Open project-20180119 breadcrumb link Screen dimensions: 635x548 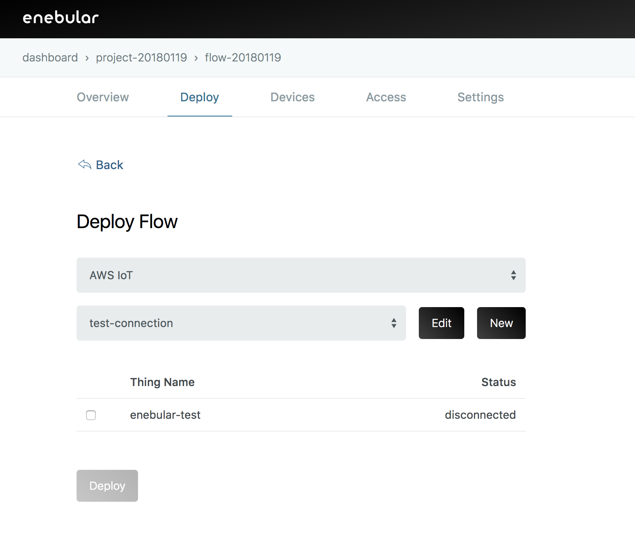pyautogui.click(x=141, y=57)
